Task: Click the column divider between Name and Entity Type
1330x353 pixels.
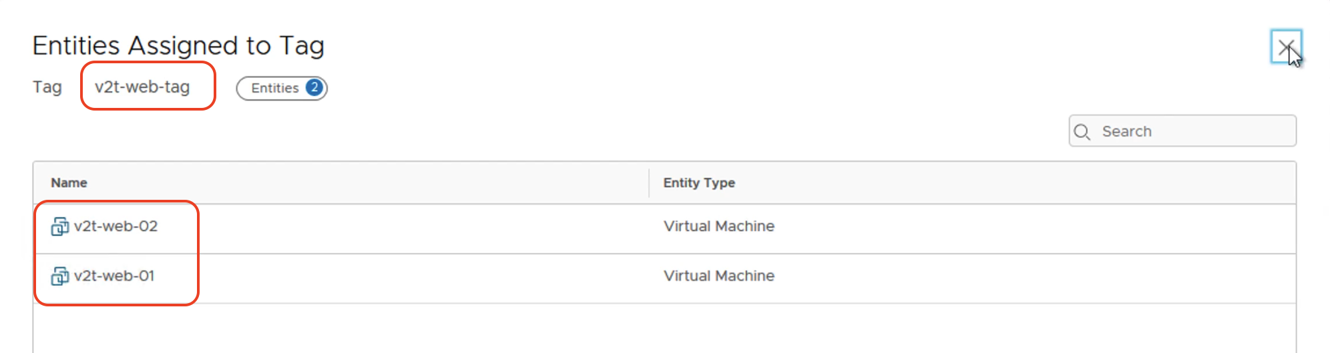Action: pos(649,182)
